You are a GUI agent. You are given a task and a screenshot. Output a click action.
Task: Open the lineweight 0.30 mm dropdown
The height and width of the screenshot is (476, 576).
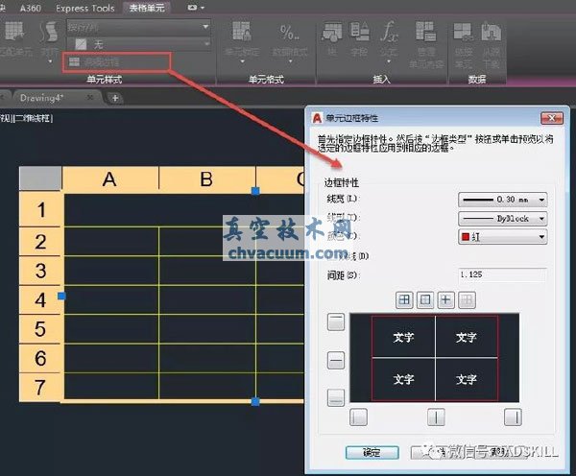502,200
